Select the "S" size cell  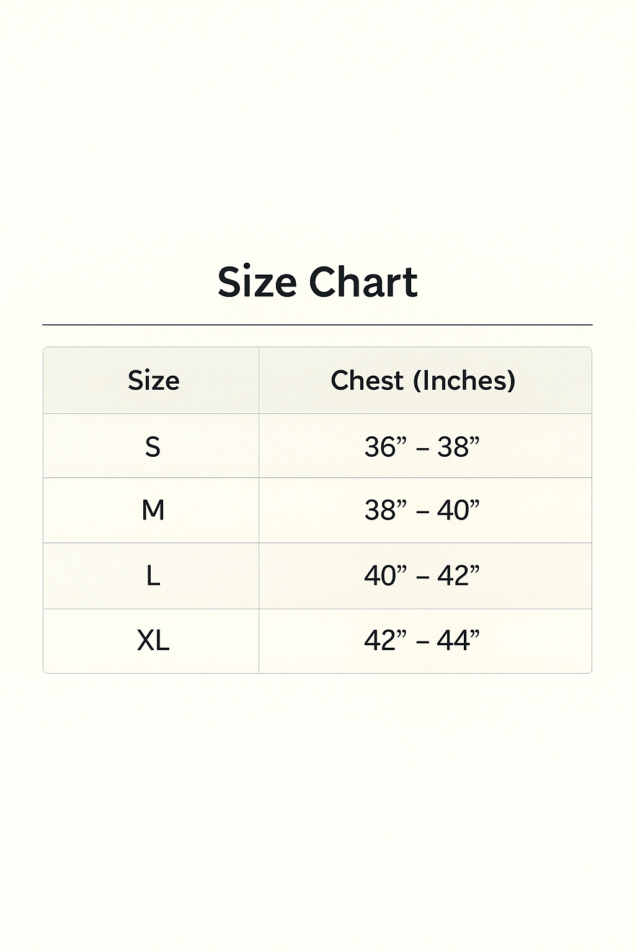coord(153,447)
